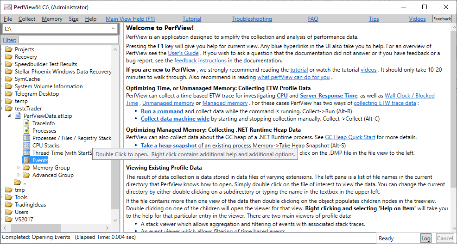Click the TradingIdeas folder icon

click(x=9, y=205)
